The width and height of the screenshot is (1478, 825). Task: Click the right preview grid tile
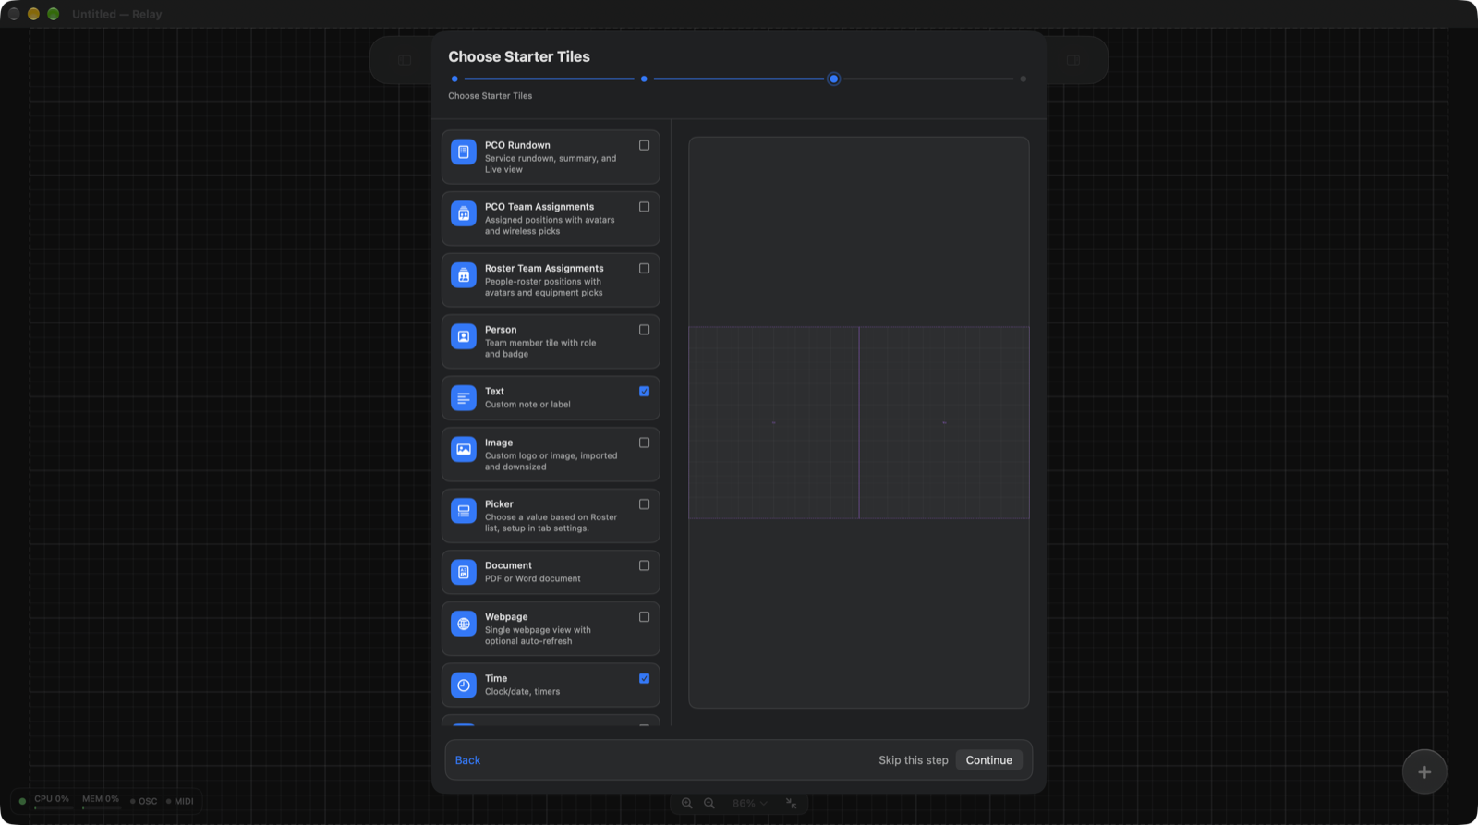(944, 422)
